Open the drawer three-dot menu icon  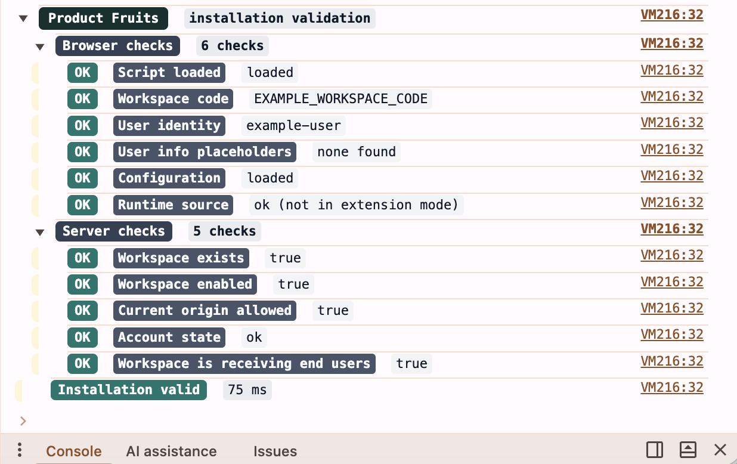tap(20, 450)
